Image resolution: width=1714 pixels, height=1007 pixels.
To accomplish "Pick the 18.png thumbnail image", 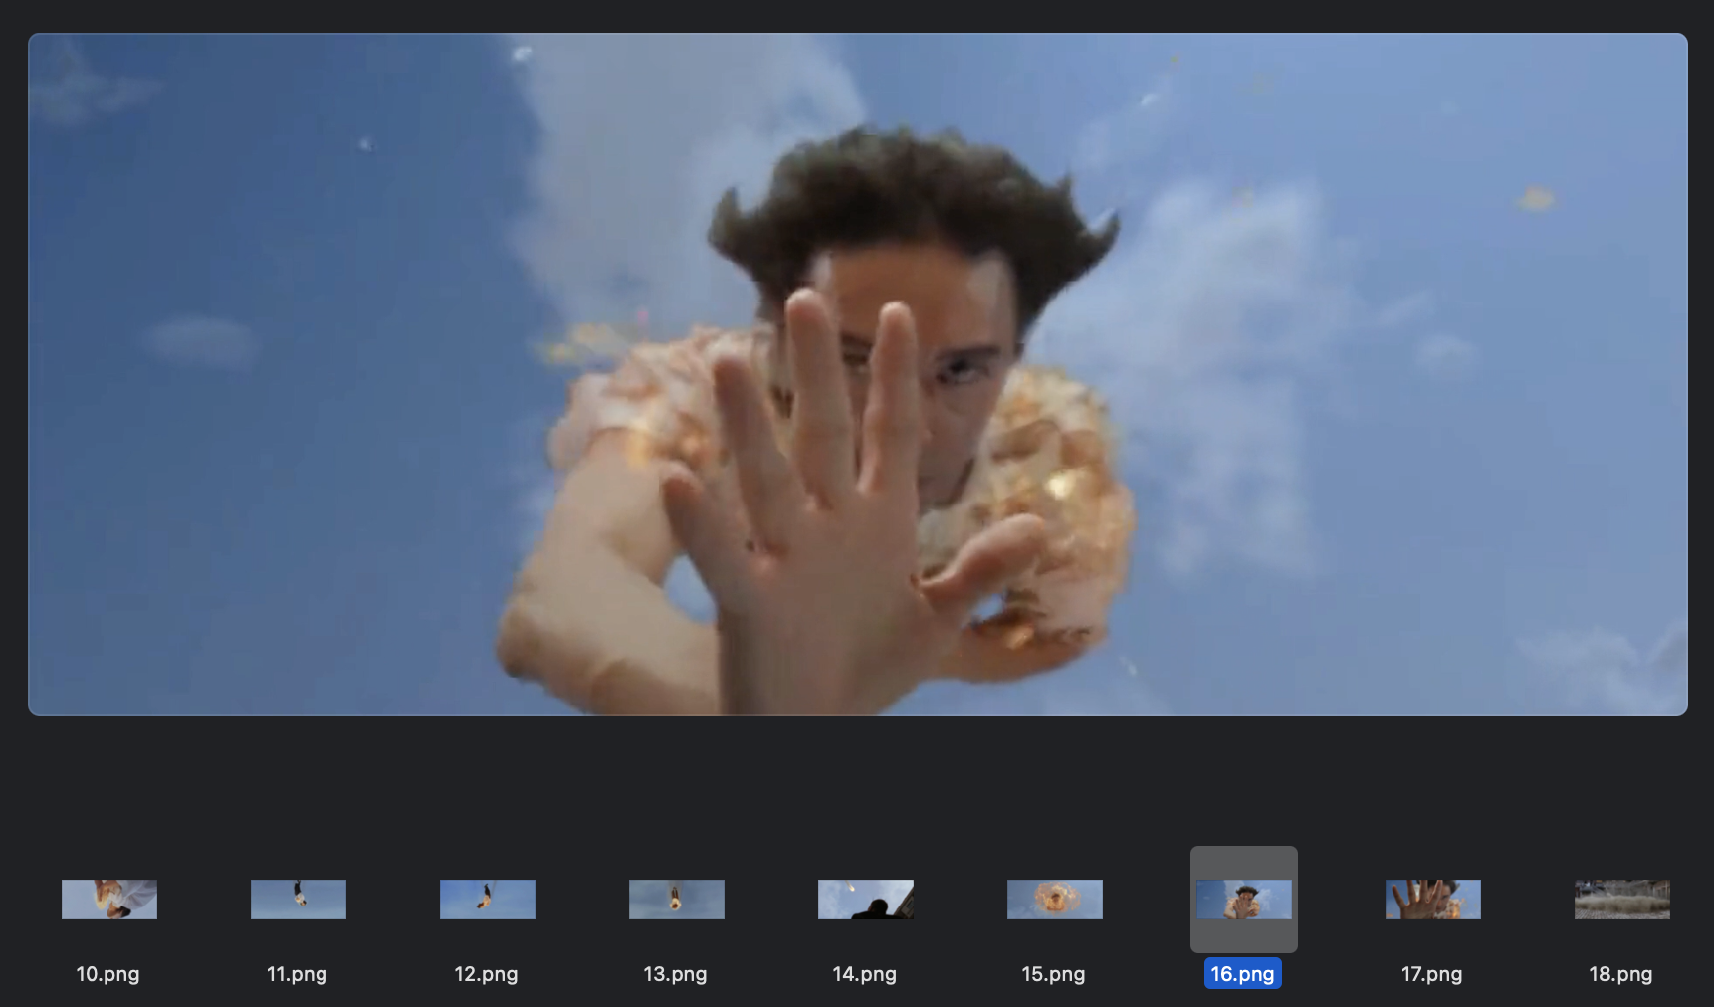I will (x=1622, y=899).
